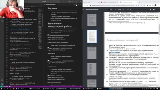Open the Extensions view in activity bar

[2, 21]
